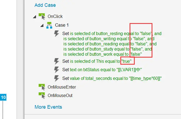181x119 pixels.
Task: Select the OnClick event label
Action: coord(55,17)
